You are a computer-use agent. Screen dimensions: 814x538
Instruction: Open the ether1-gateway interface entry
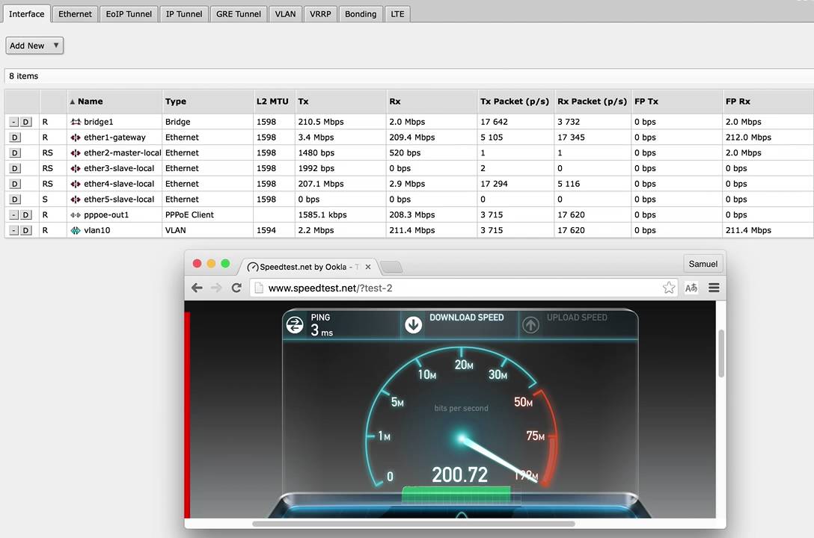(x=114, y=137)
